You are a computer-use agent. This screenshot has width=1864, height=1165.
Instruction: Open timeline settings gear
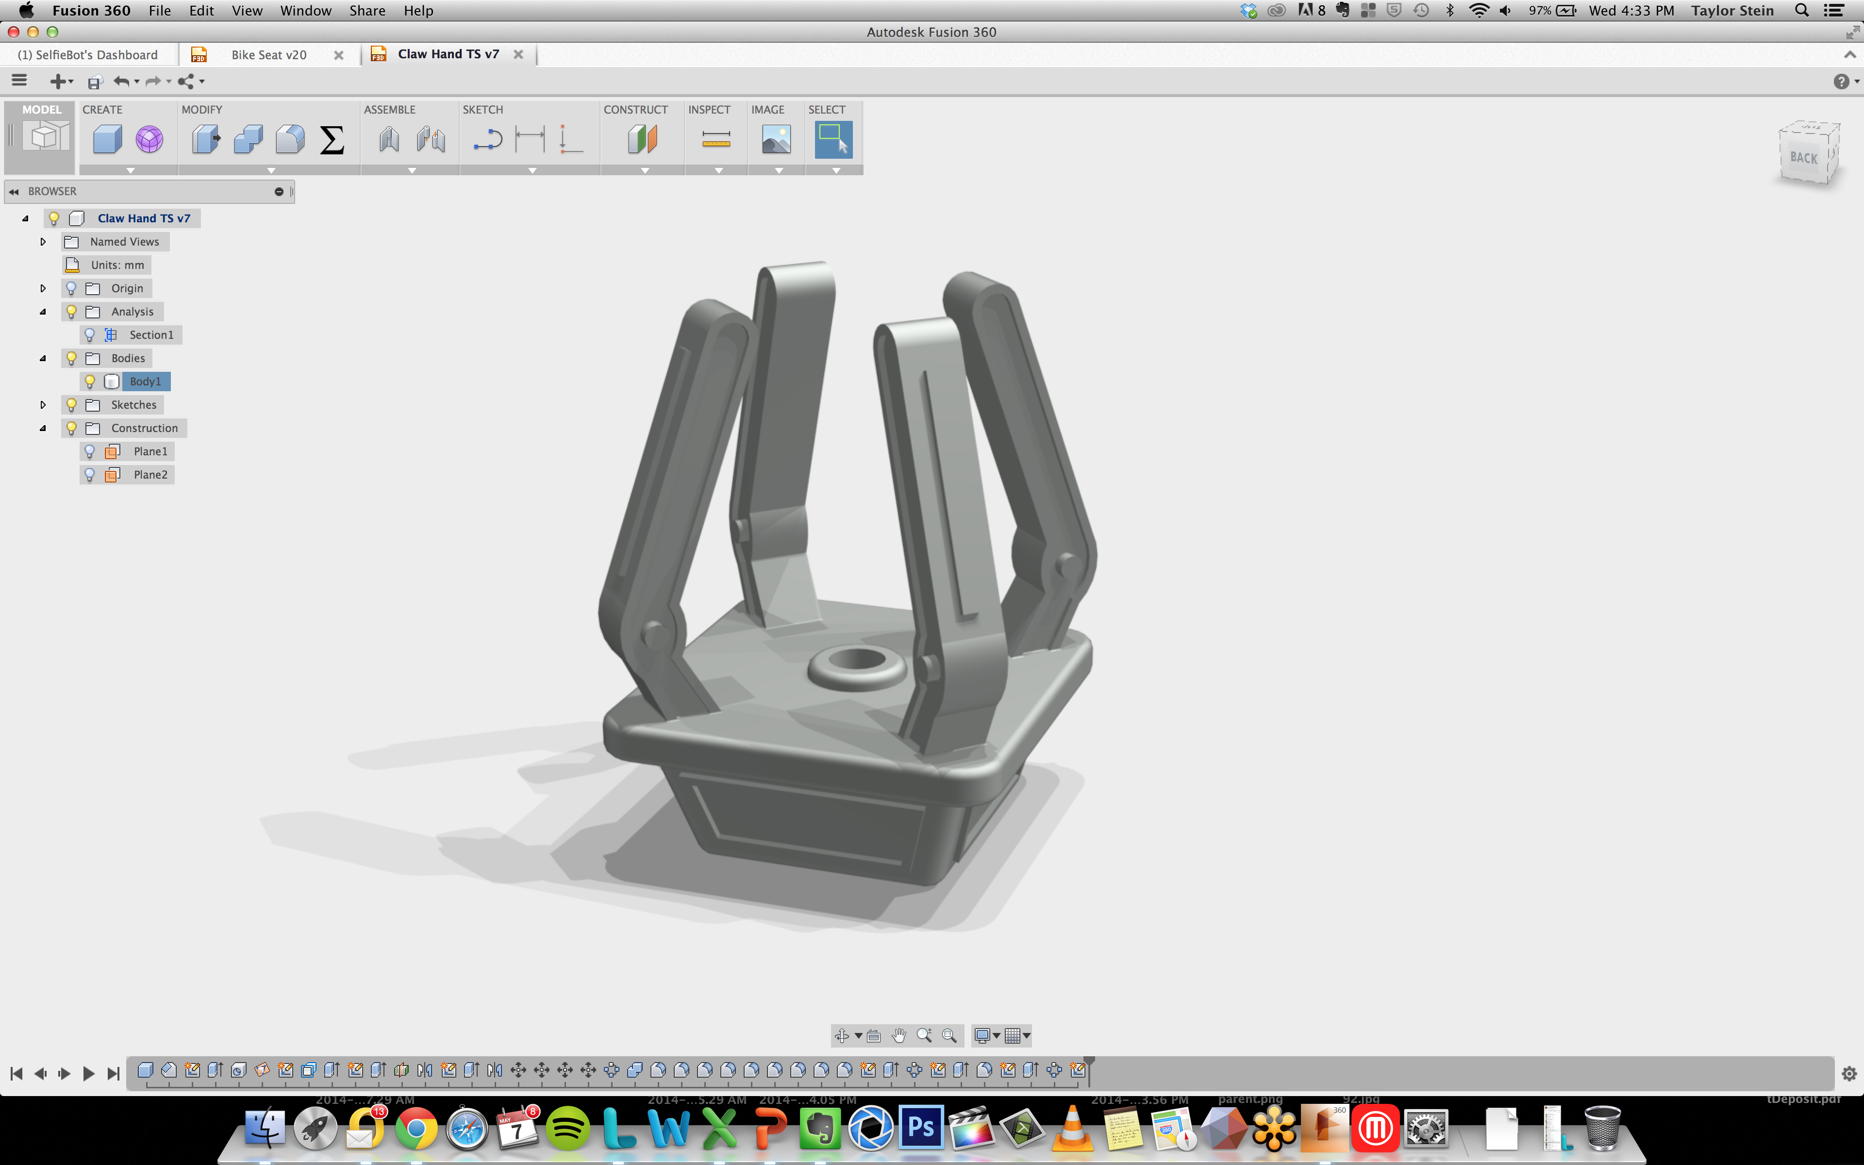point(1849,1073)
